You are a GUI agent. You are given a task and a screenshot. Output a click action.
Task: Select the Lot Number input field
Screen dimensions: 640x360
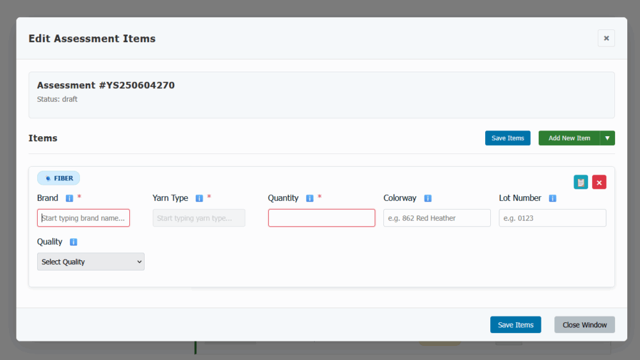tap(552, 218)
